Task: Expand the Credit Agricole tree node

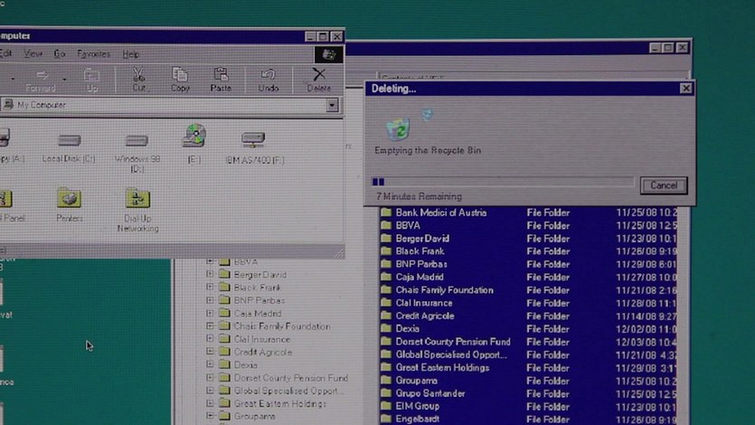Action: (x=211, y=353)
